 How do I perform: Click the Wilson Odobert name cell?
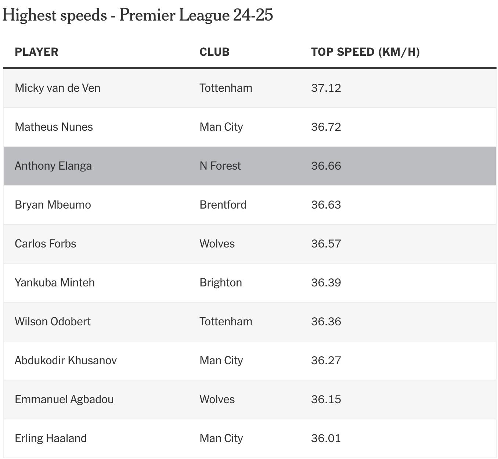pos(53,322)
